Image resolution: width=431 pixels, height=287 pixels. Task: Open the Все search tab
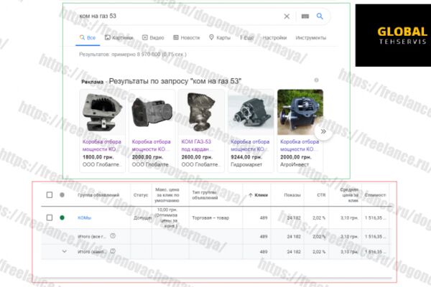[x=88, y=37]
